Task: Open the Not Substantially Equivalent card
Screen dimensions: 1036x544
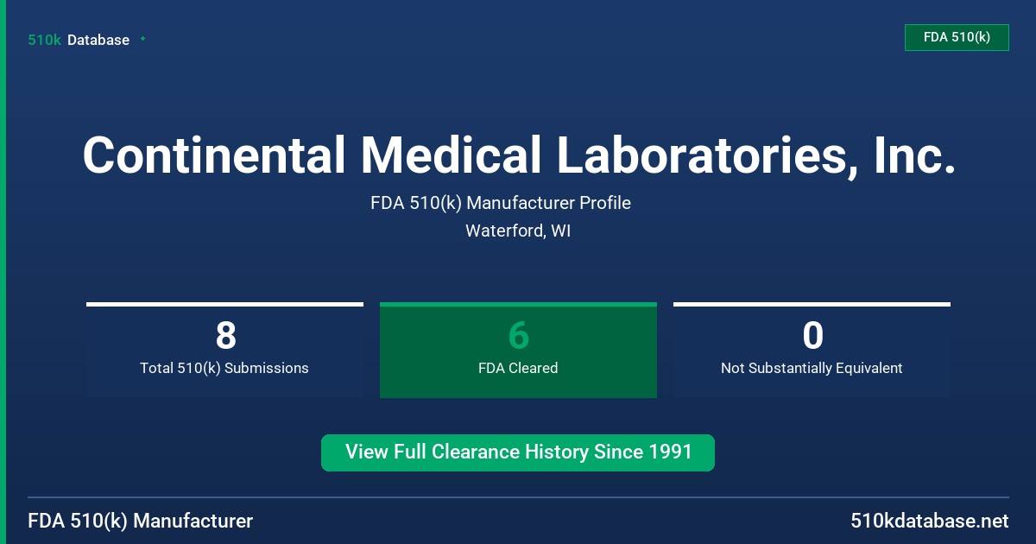Action: point(812,350)
